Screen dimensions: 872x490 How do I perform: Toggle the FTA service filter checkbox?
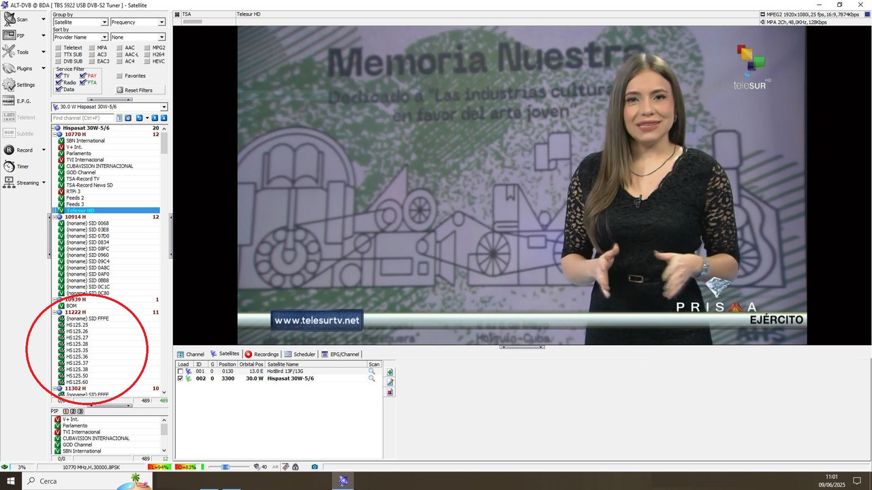(83, 82)
